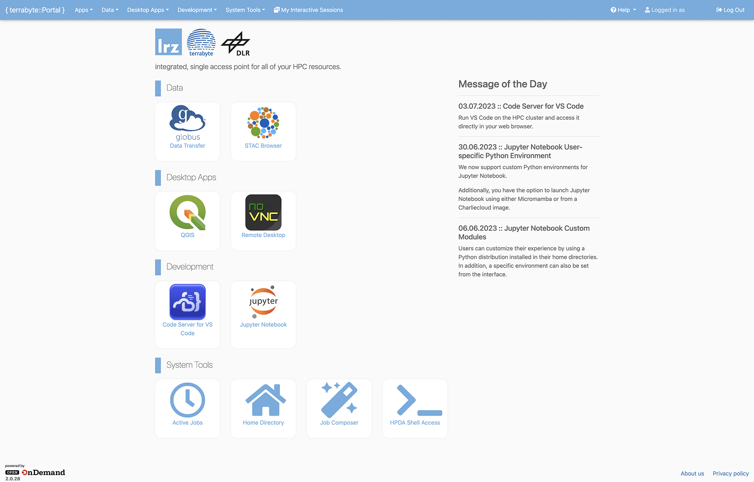Open Code Server for VS Code

(x=187, y=308)
